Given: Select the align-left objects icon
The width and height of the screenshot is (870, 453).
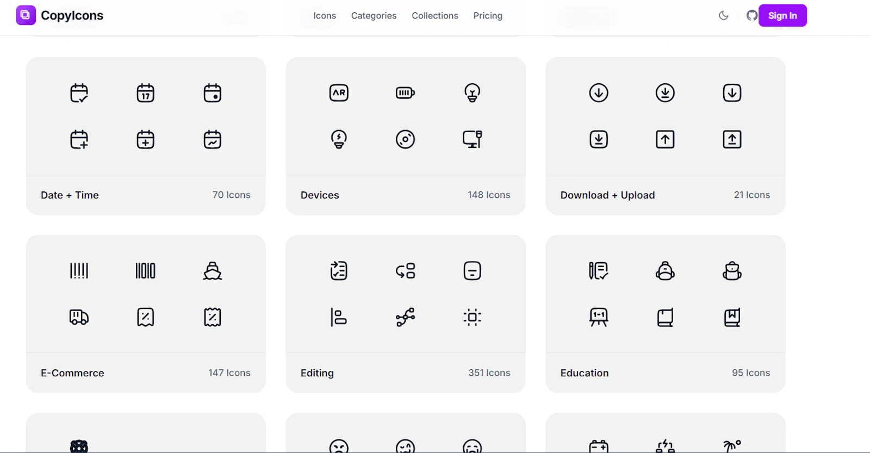Looking at the screenshot, I should [x=339, y=317].
